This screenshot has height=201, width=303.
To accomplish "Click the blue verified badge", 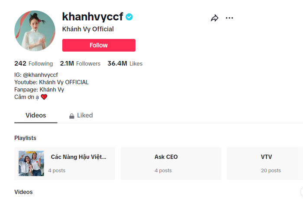I will (x=129, y=17).
